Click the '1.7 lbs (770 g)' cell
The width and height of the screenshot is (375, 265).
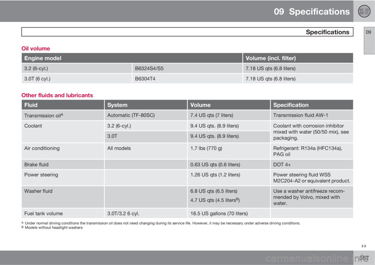click(x=229, y=151)
